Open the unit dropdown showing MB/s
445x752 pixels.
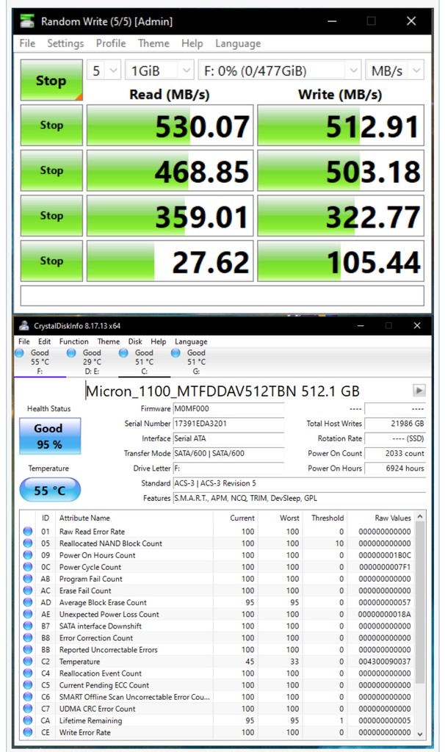[x=394, y=71]
